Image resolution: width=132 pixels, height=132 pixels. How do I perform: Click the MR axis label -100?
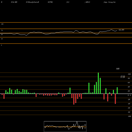[x=129, y=116]
